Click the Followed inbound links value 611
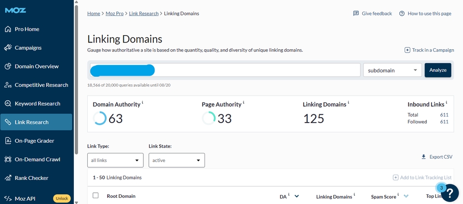Screen dimensions: 463x204 tap(444, 122)
